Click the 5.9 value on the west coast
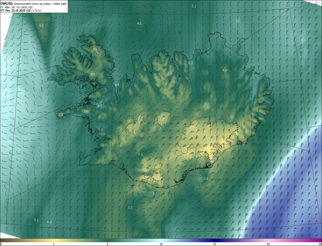Viewport: 322px width, 246px height. 100,130
